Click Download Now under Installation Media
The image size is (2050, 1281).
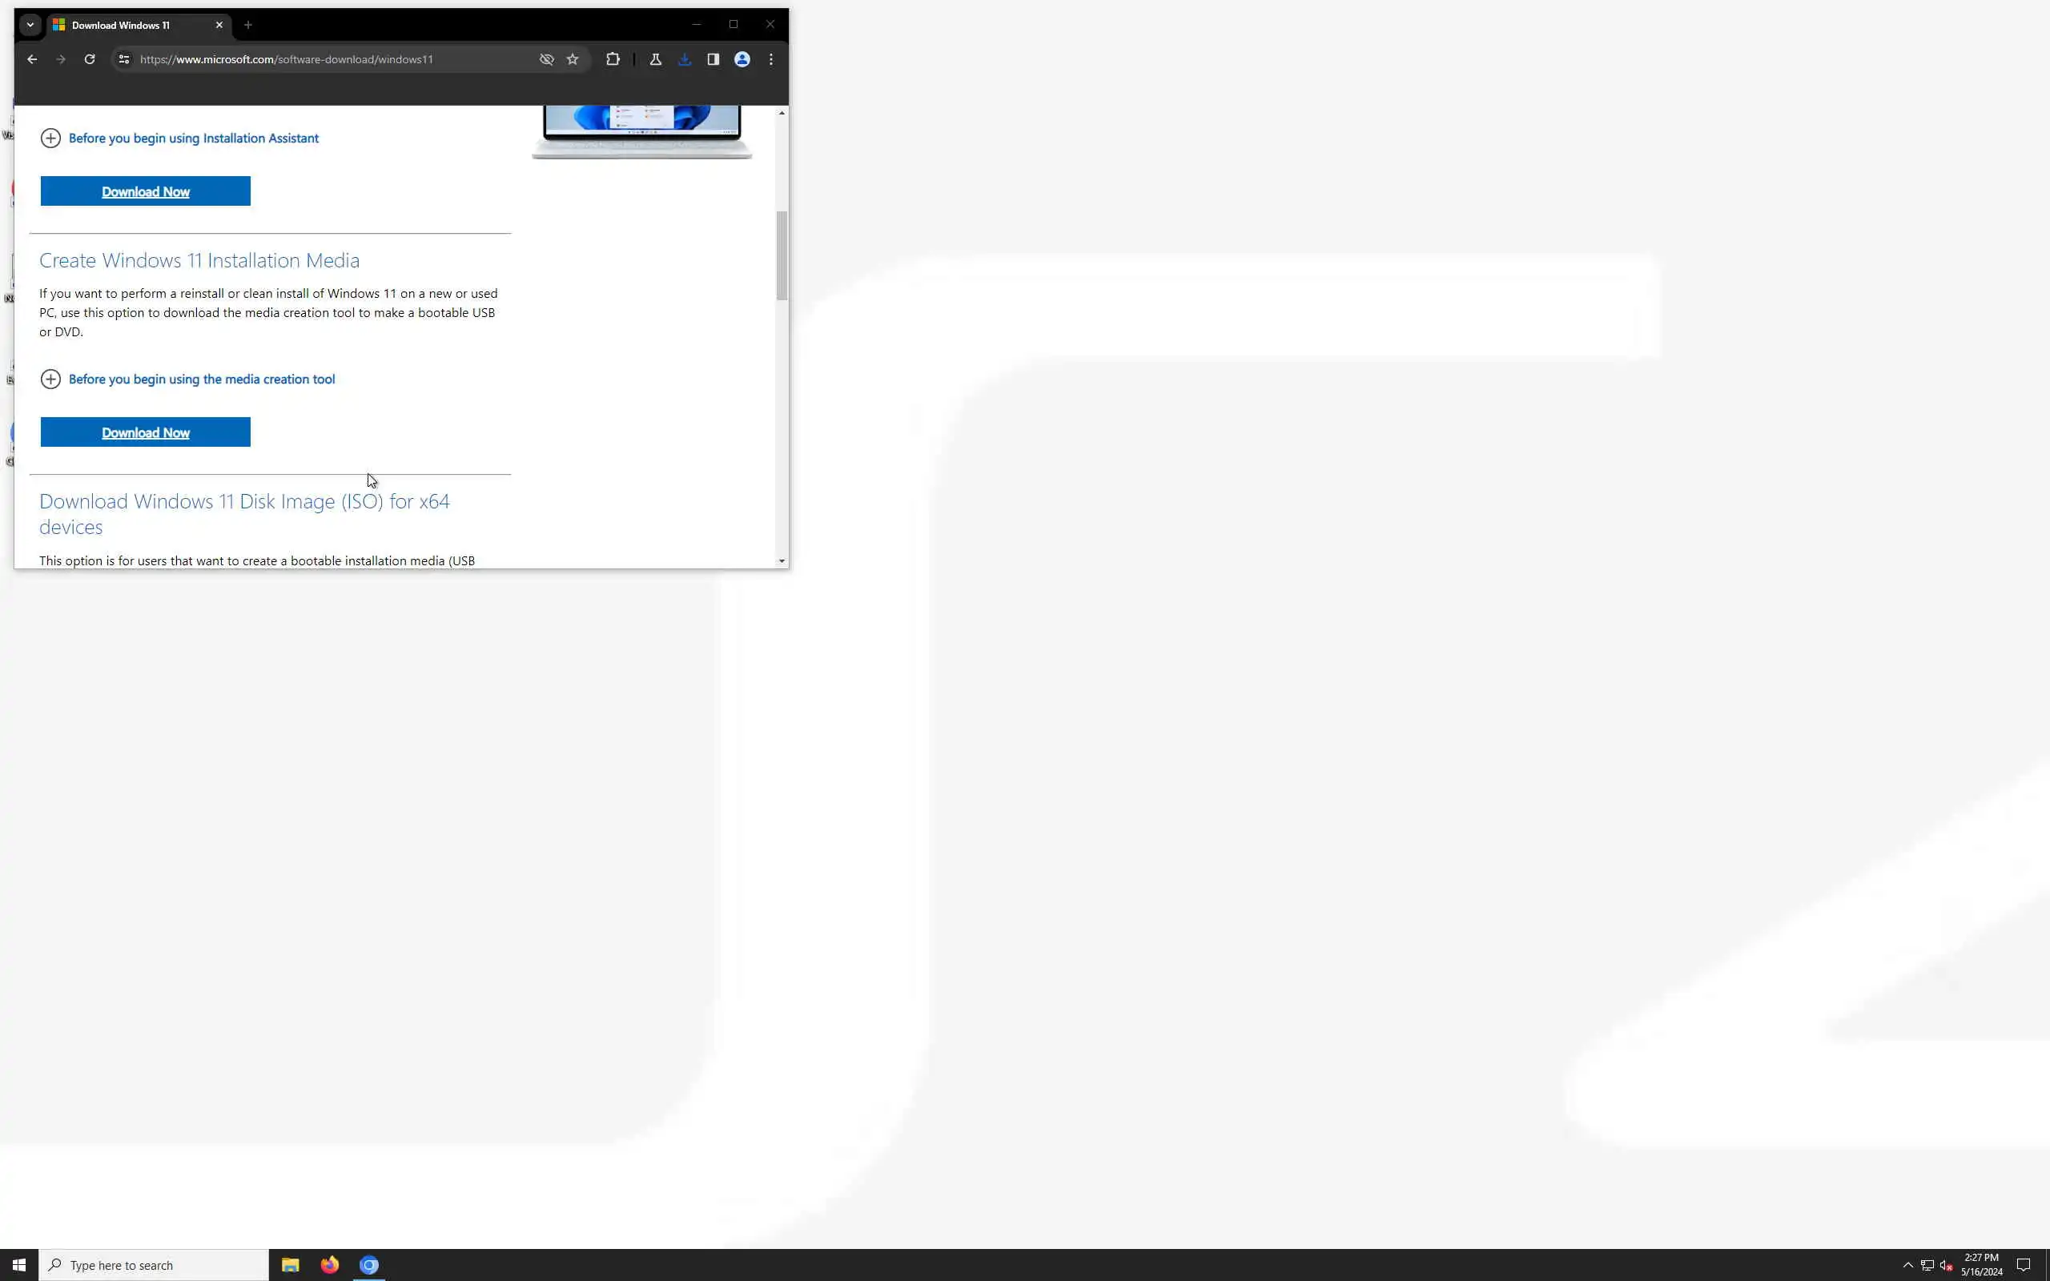pyautogui.click(x=146, y=432)
